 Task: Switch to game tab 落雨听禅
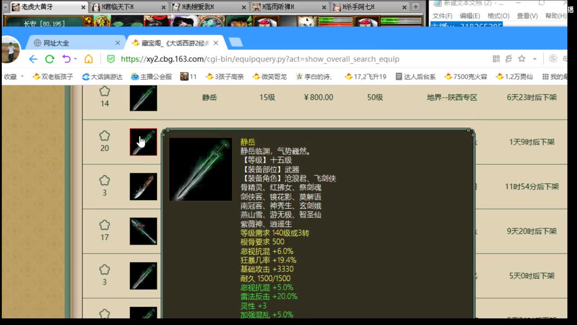coord(290,7)
